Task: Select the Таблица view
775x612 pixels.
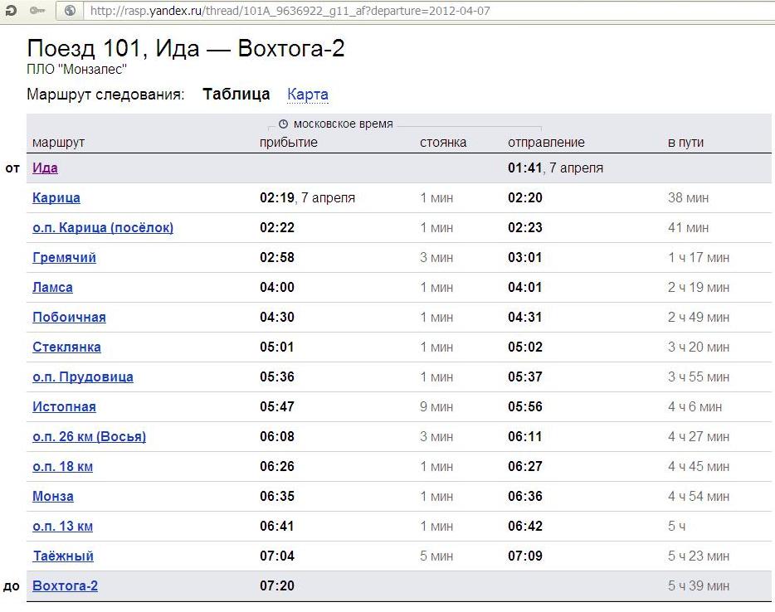Action: 236,95
